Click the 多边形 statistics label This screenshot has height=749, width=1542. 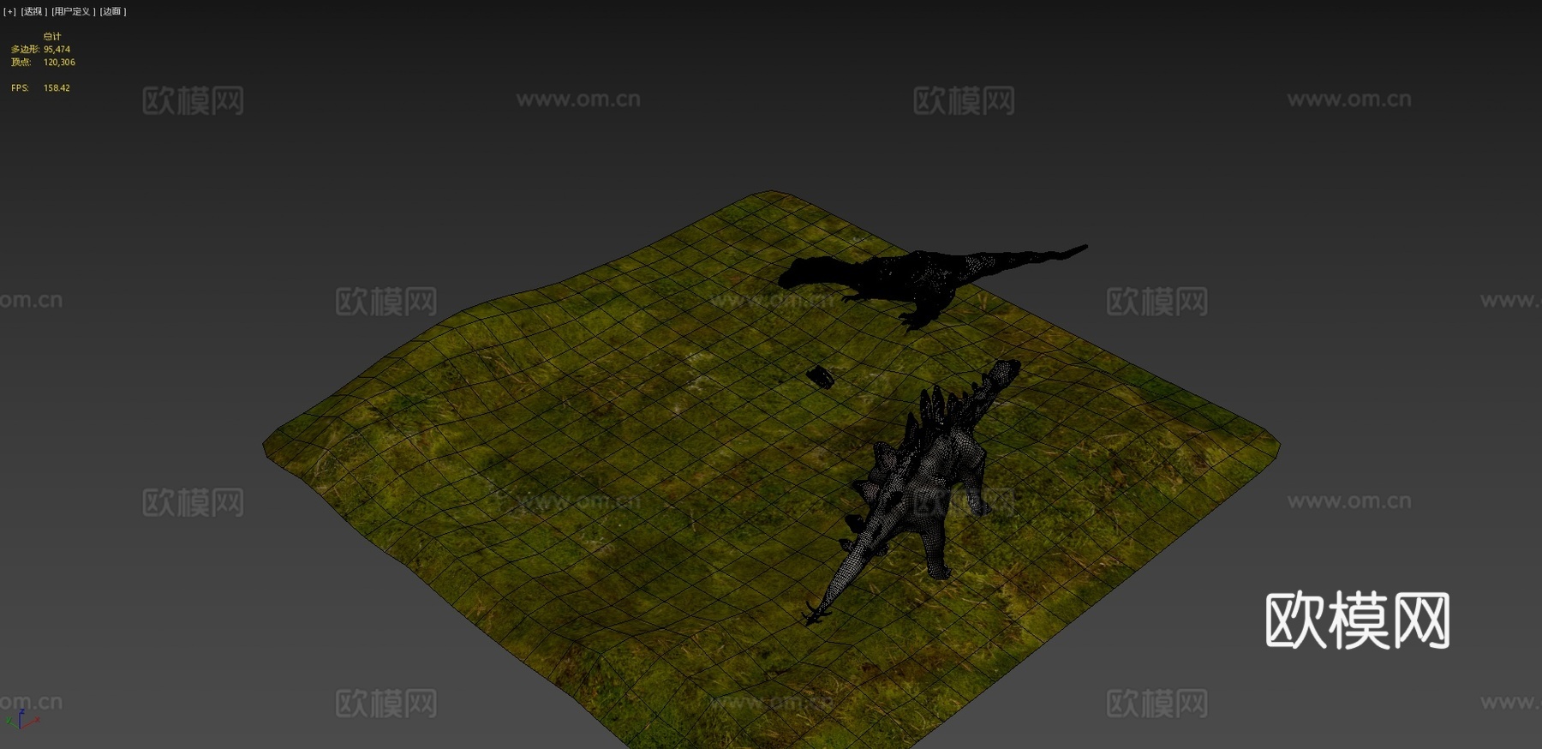click(x=26, y=50)
